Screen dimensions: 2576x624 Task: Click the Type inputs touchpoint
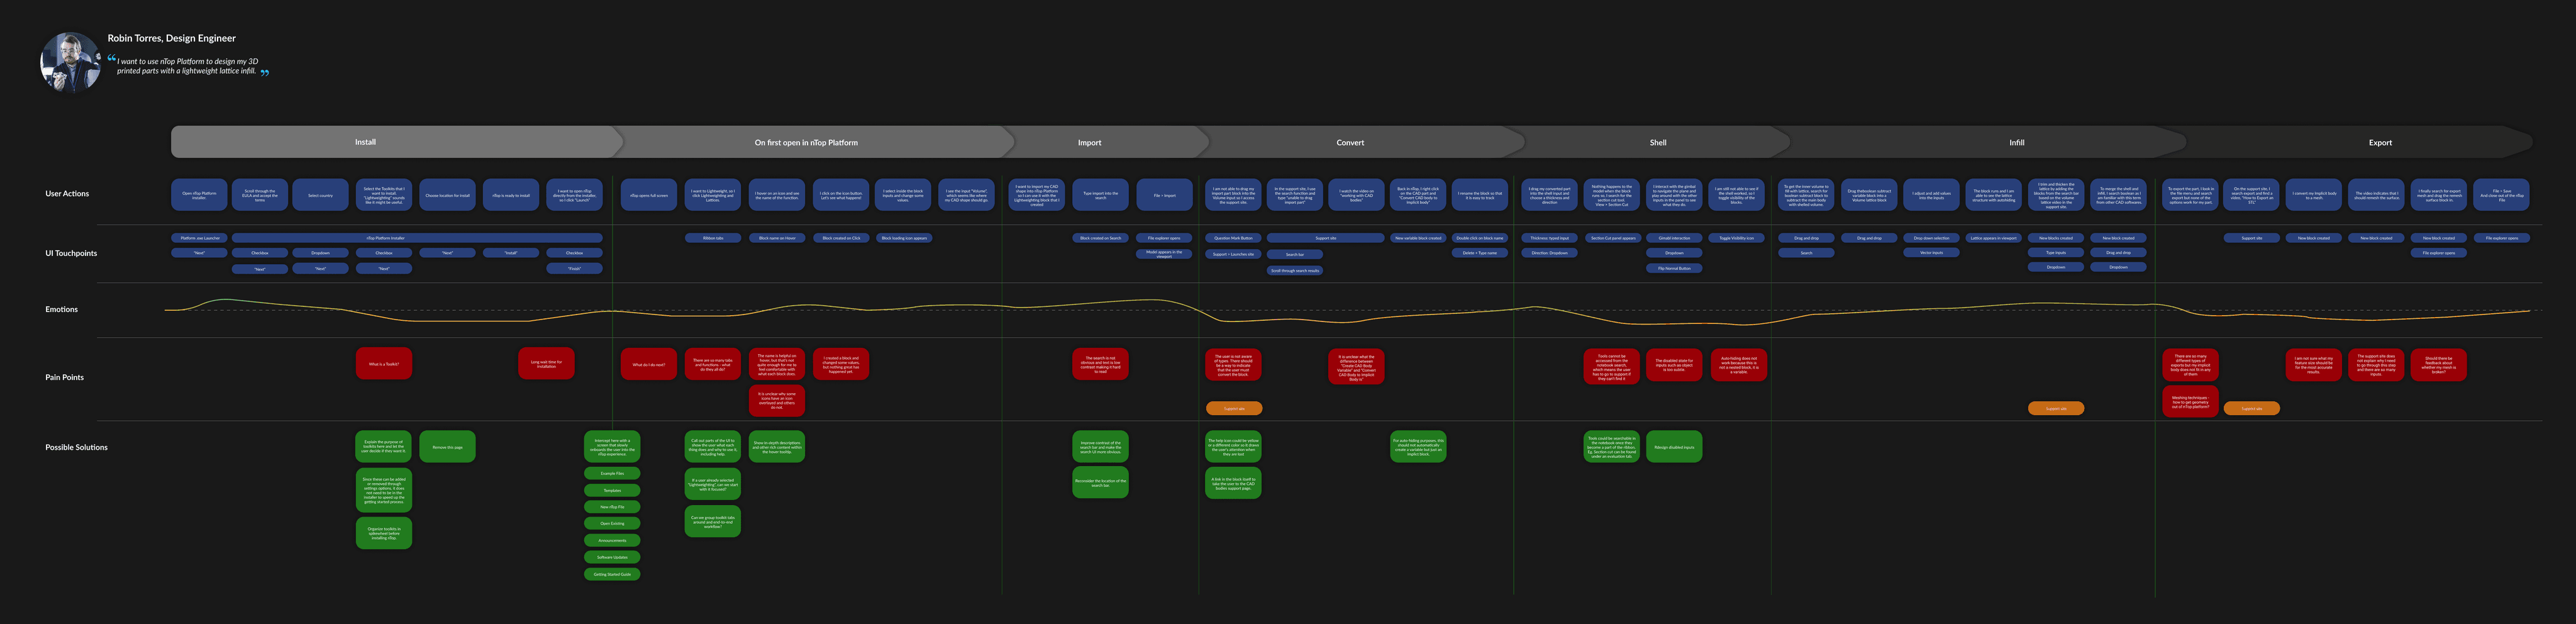click(x=2056, y=253)
